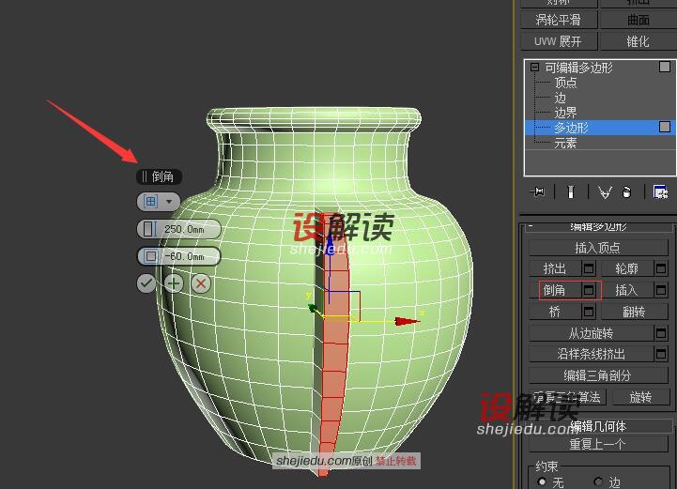Select the 边界 sub-object level
This screenshot has width=677, height=489.
pyautogui.click(x=565, y=113)
